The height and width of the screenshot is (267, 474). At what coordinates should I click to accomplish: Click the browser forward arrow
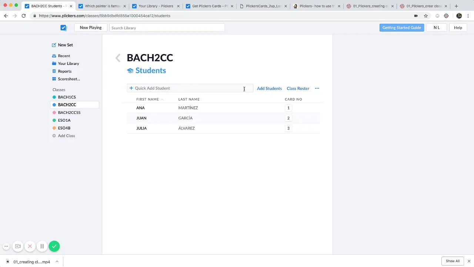click(x=15, y=16)
